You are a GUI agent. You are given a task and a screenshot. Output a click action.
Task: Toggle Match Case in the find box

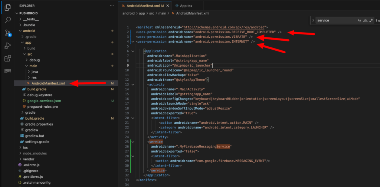[359, 21]
